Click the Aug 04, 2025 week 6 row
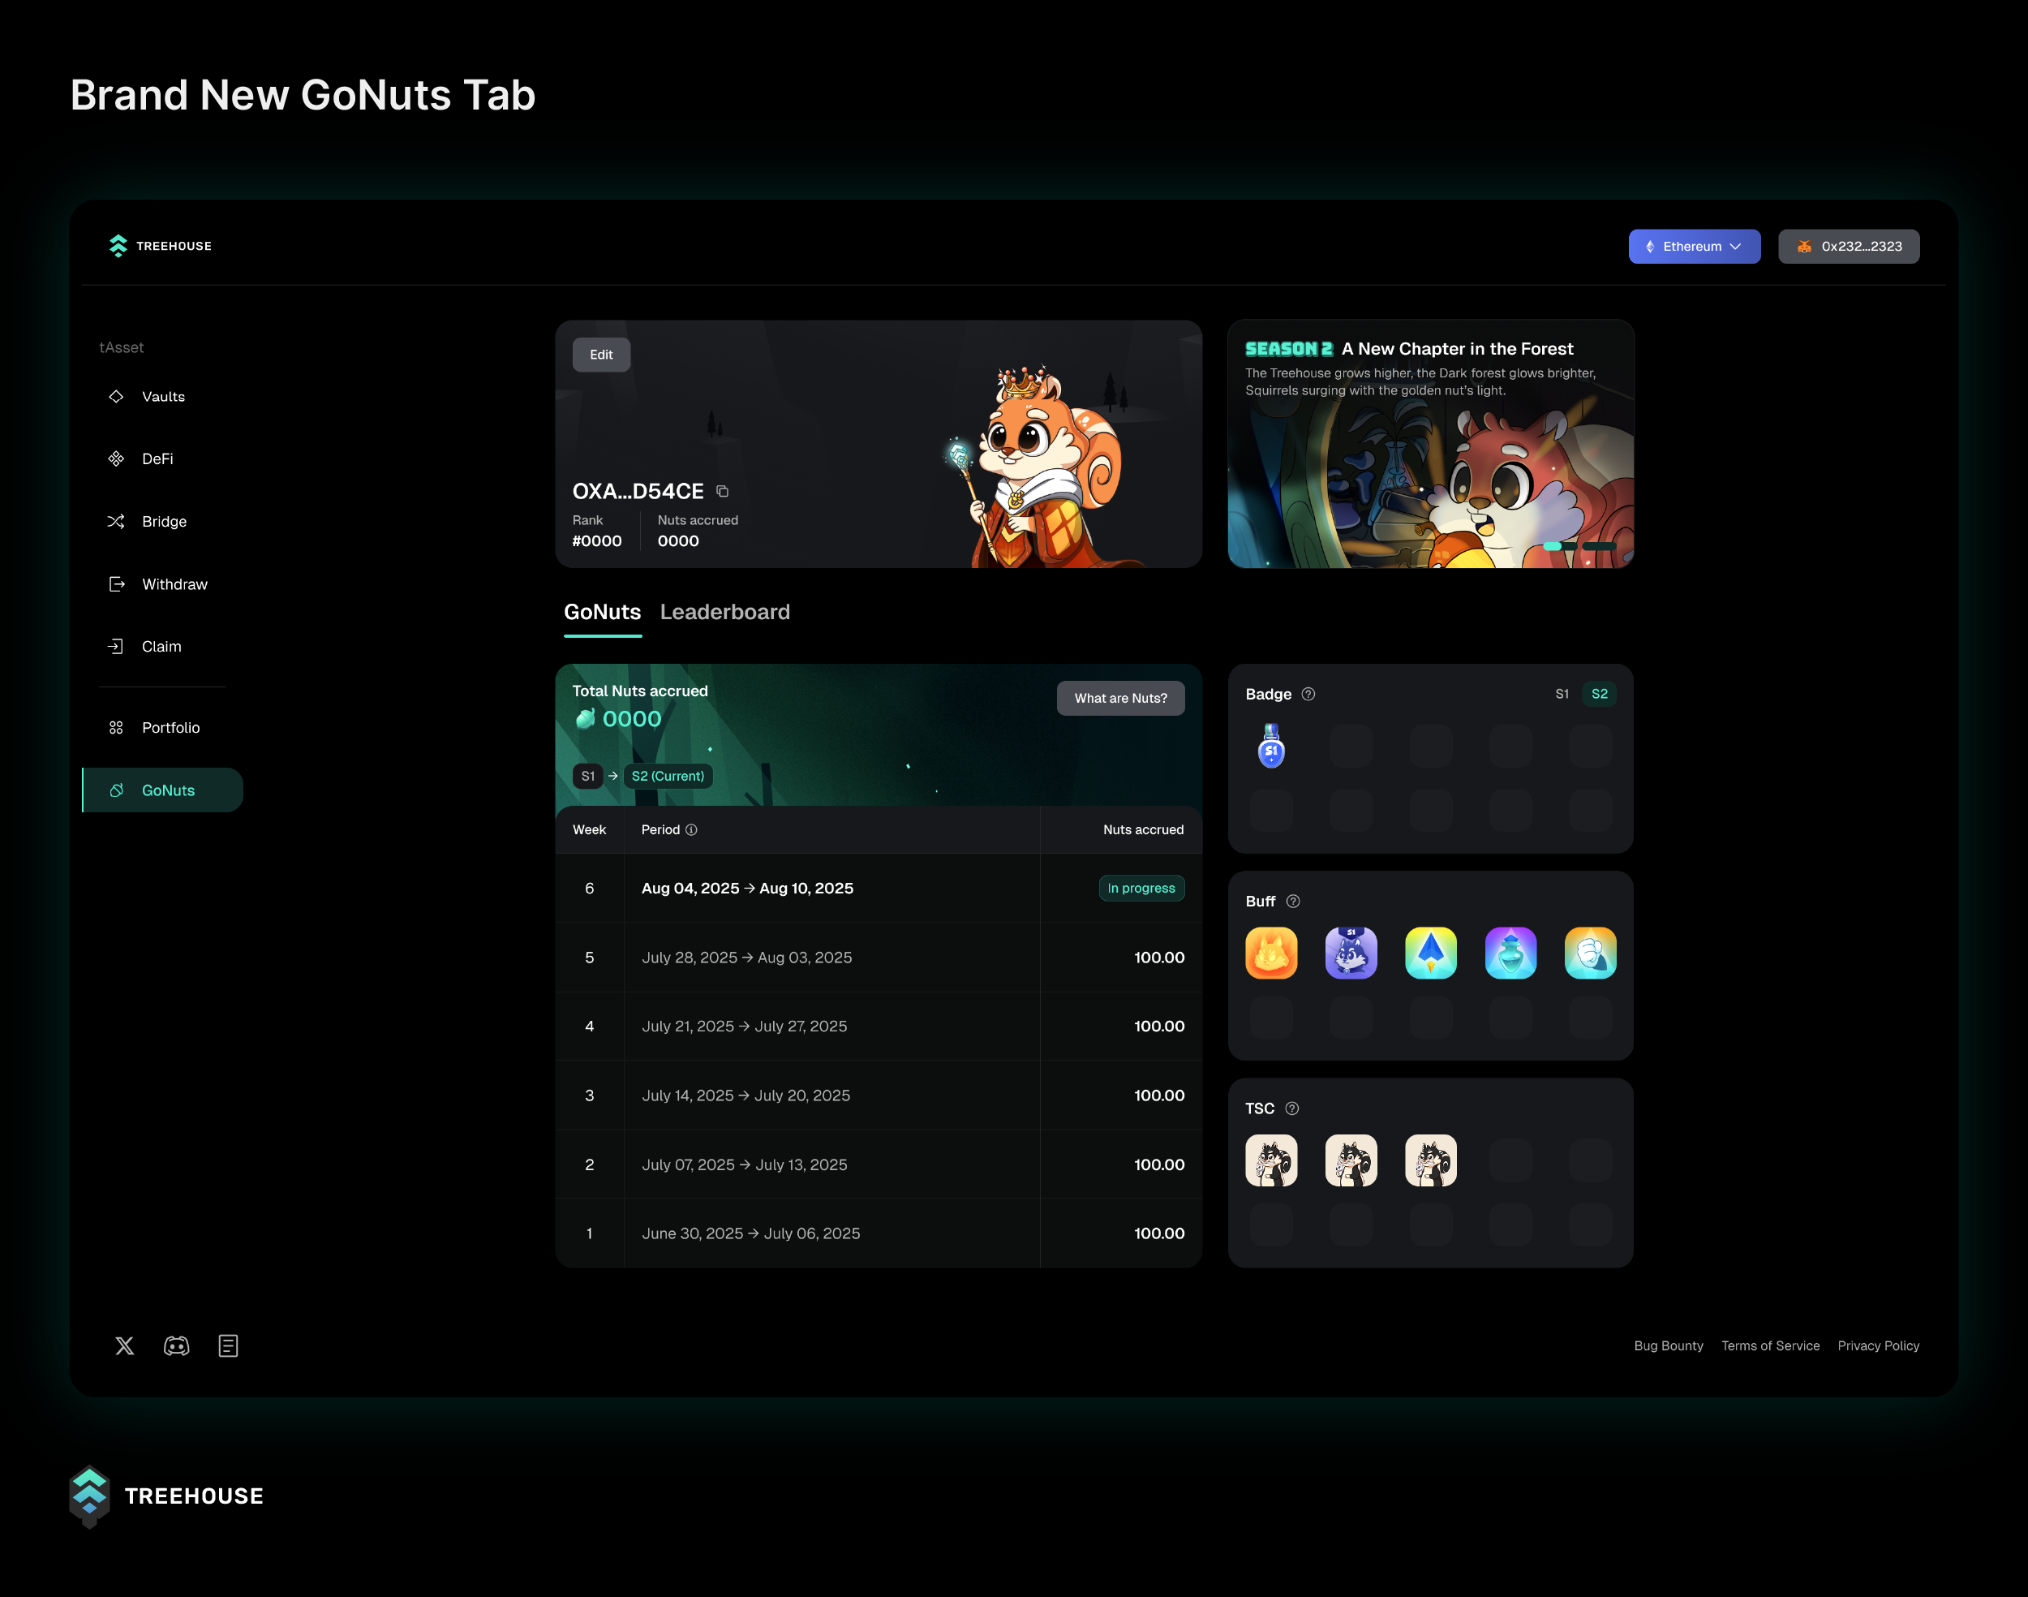The width and height of the screenshot is (2028, 1597). tap(879, 889)
